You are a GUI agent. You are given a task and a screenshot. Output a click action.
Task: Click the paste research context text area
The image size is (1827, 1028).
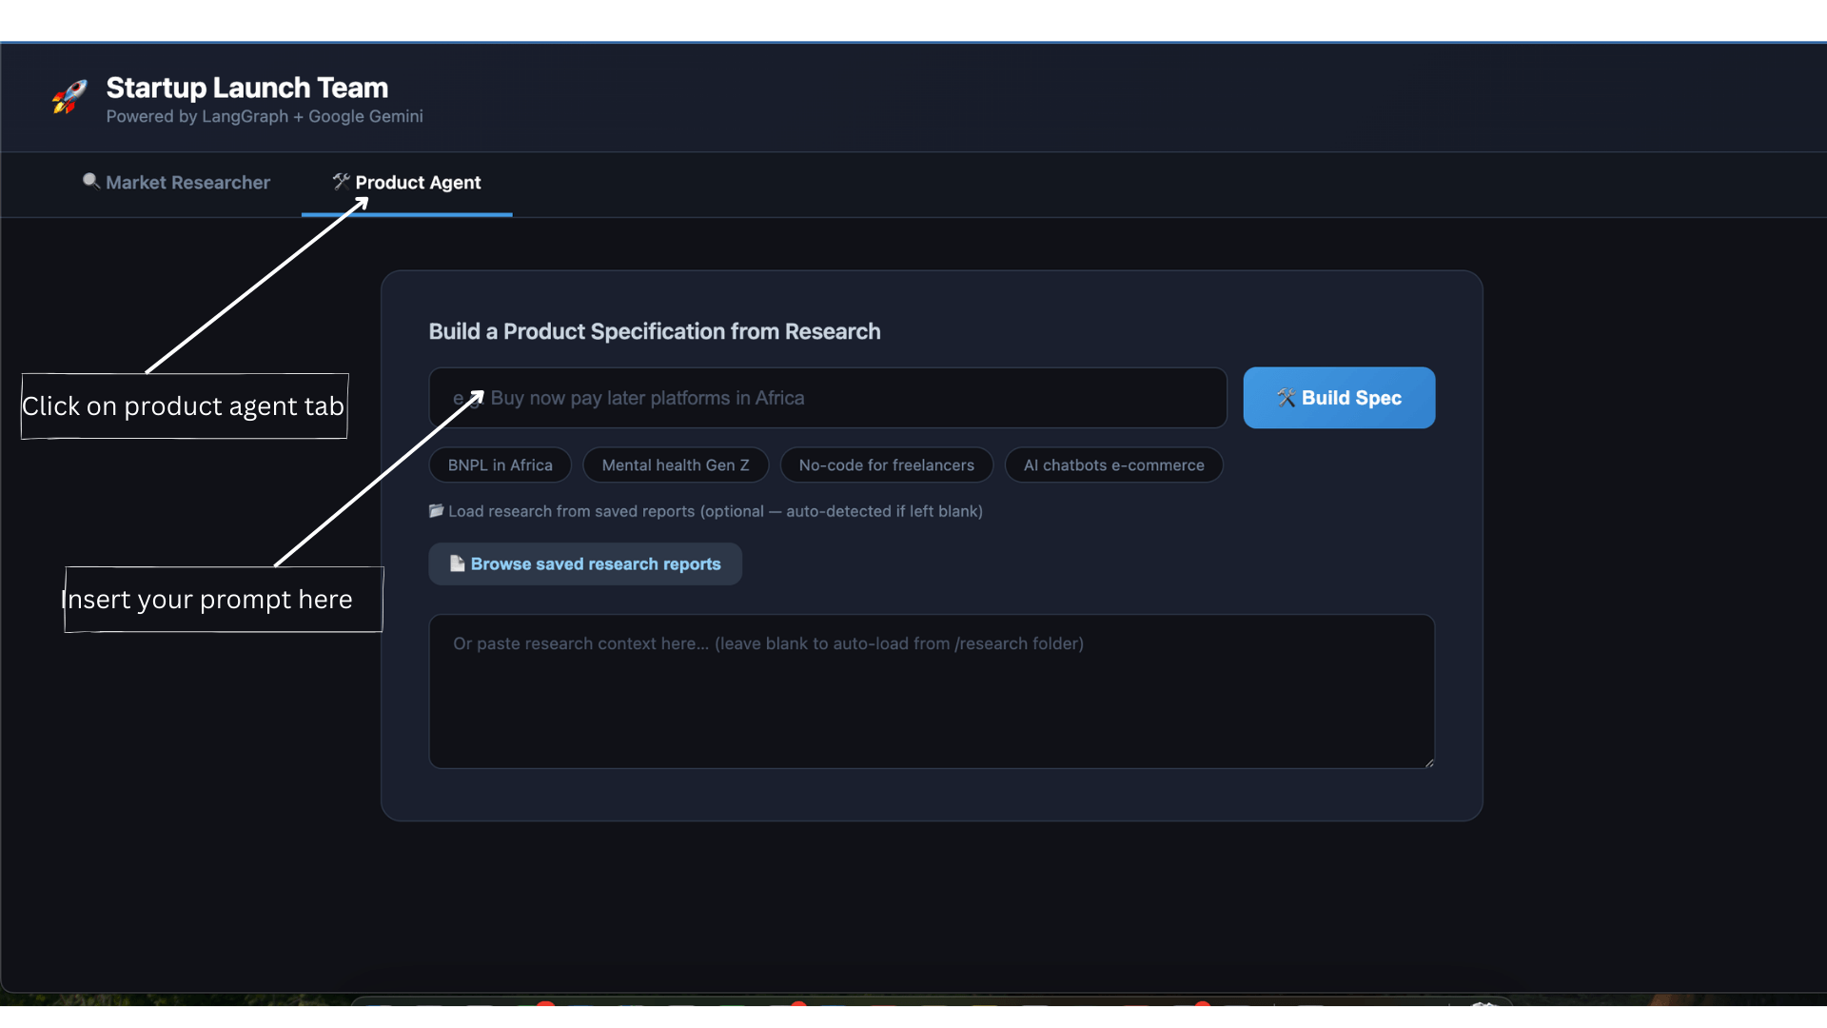click(931, 691)
